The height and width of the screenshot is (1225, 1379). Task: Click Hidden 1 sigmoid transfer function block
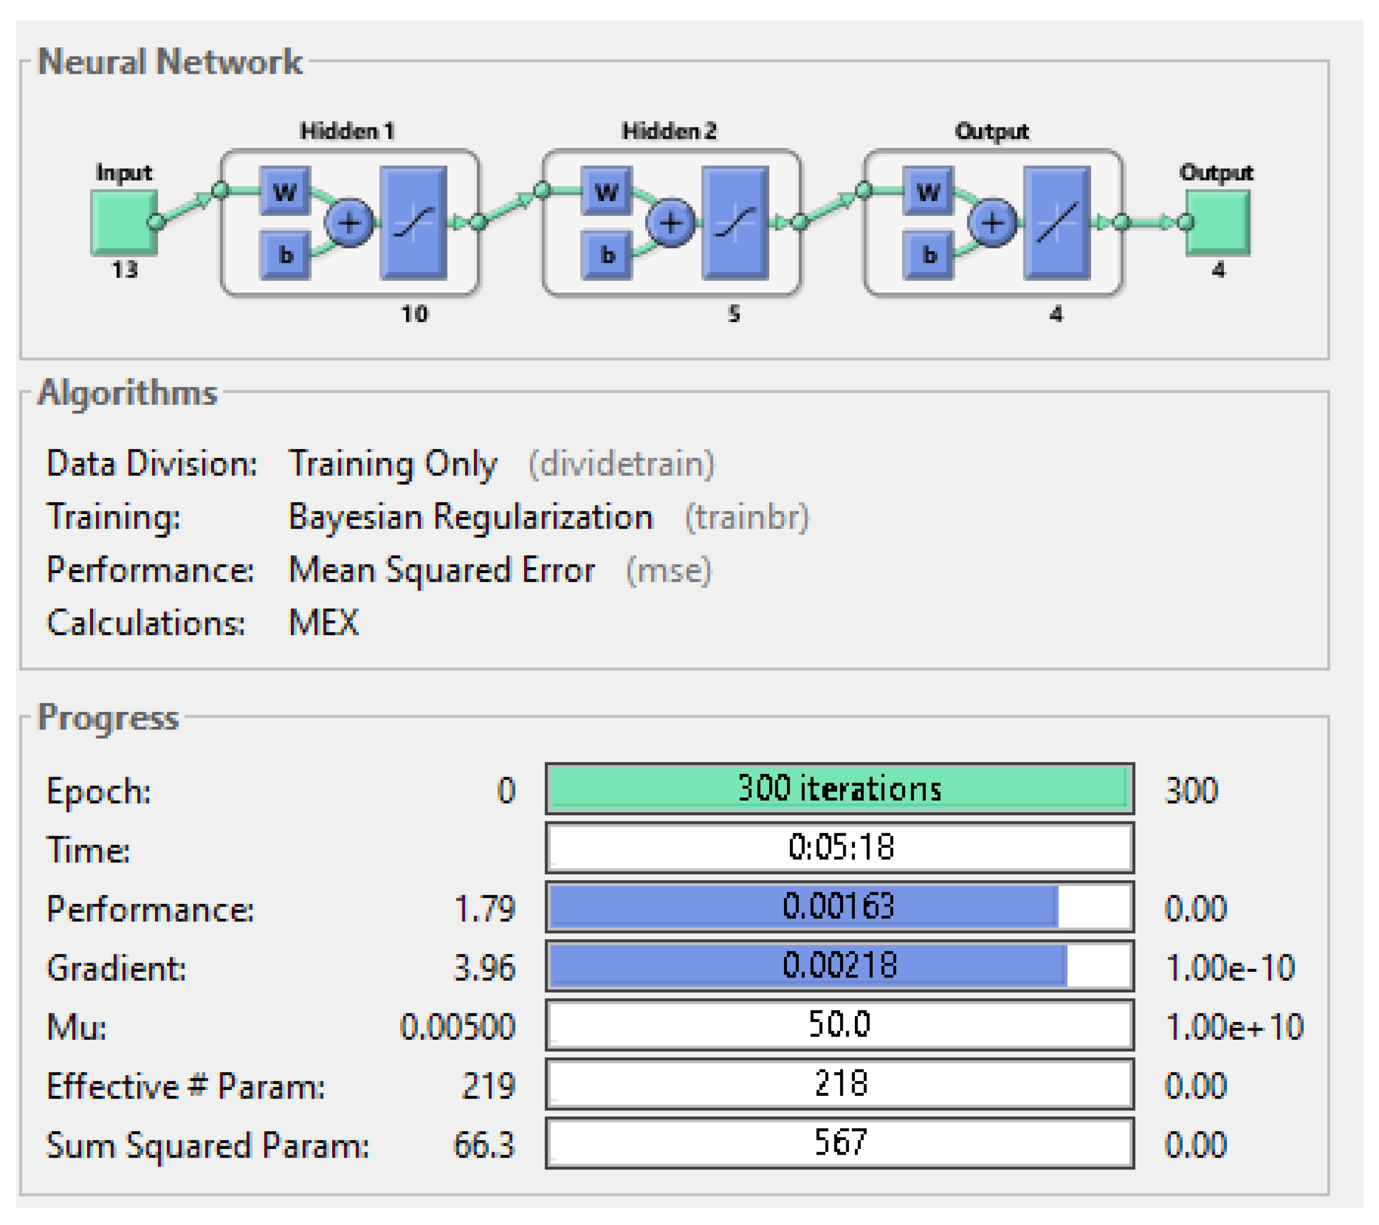click(414, 223)
